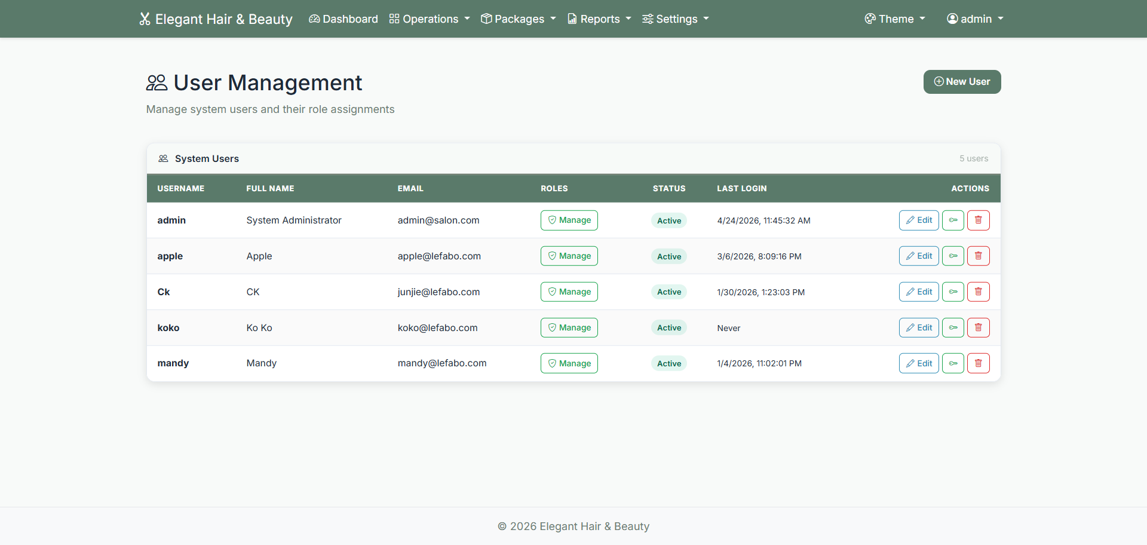Delete the apple user via trash icon
Image resolution: width=1147 pixels, height=545 pixels.
click(978, 256)
